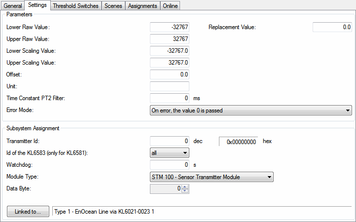Open the Error Mode dropdown
Image resolution: width=356 pixels, height=222 pixels.
pos(251,110)
